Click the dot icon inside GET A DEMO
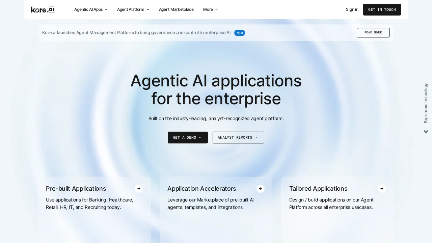Viewport: 432px width, 243px height. (x=200, y=137)
